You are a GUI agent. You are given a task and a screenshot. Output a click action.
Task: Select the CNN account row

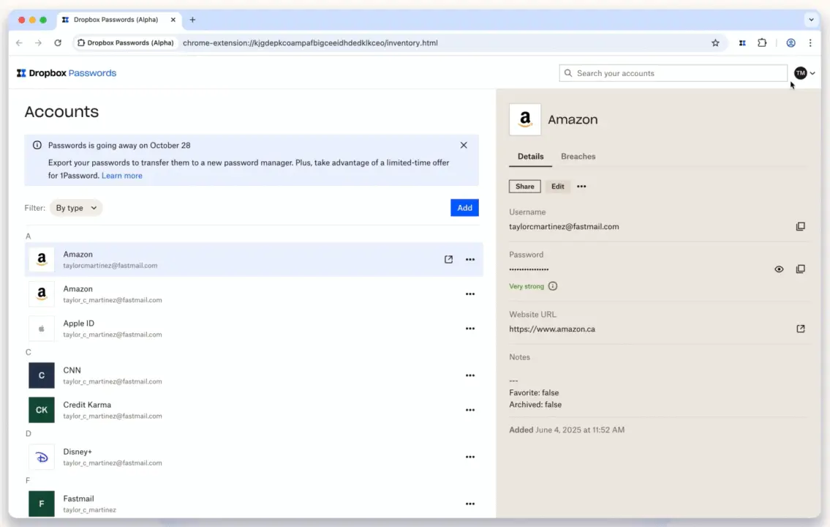[x=254, y=375]
